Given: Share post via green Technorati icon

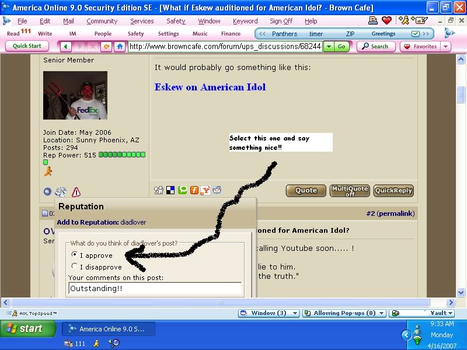Looking at the screenshot, I should point(182,190).
